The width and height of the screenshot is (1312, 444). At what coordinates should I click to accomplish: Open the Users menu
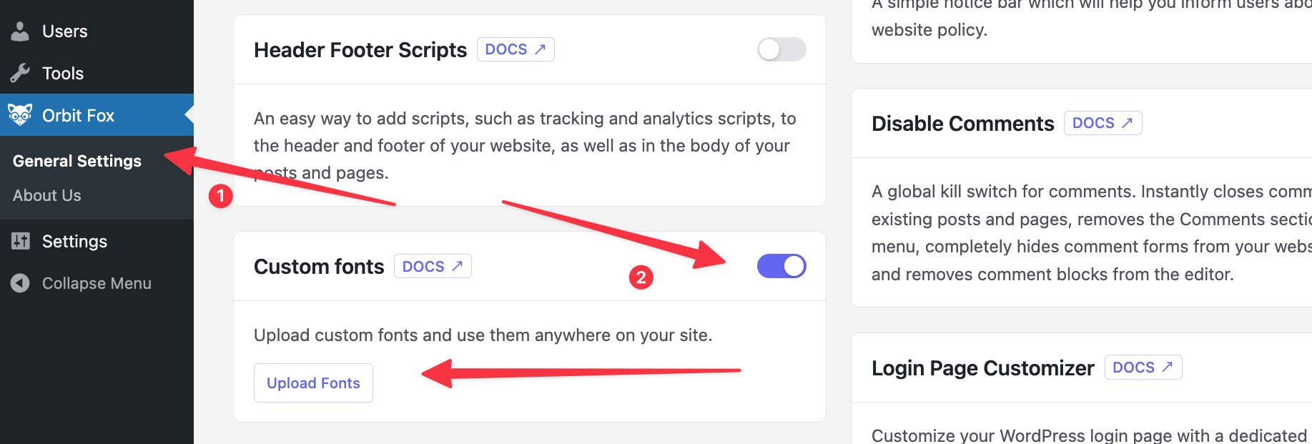tap(64, 31)
